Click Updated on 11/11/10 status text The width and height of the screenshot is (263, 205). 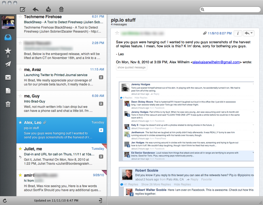56,200
